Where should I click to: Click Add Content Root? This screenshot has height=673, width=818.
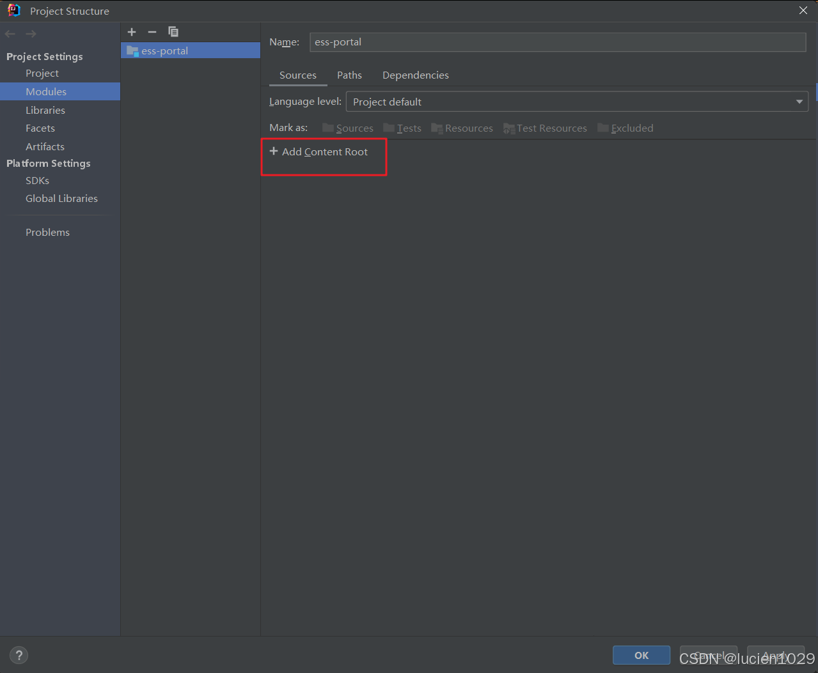[319, 152]
